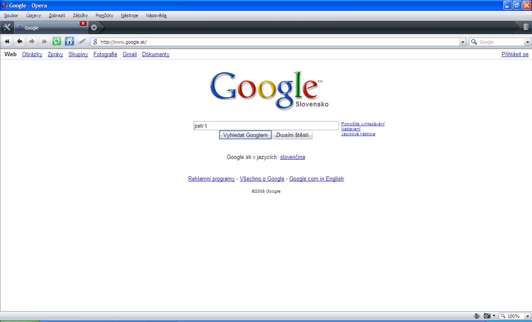
Task: Open the Nápověda menu
Action: [x=156, y=15]
